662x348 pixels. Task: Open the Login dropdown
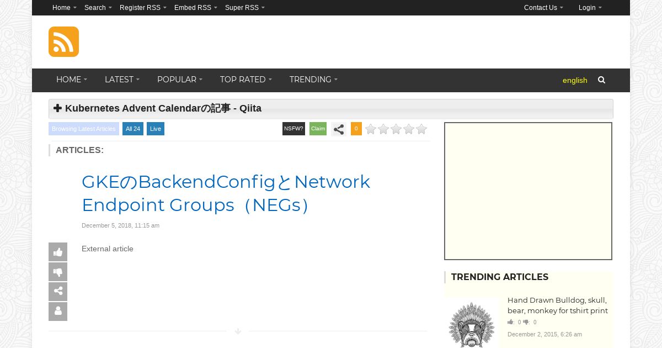[x=590, y=8]
